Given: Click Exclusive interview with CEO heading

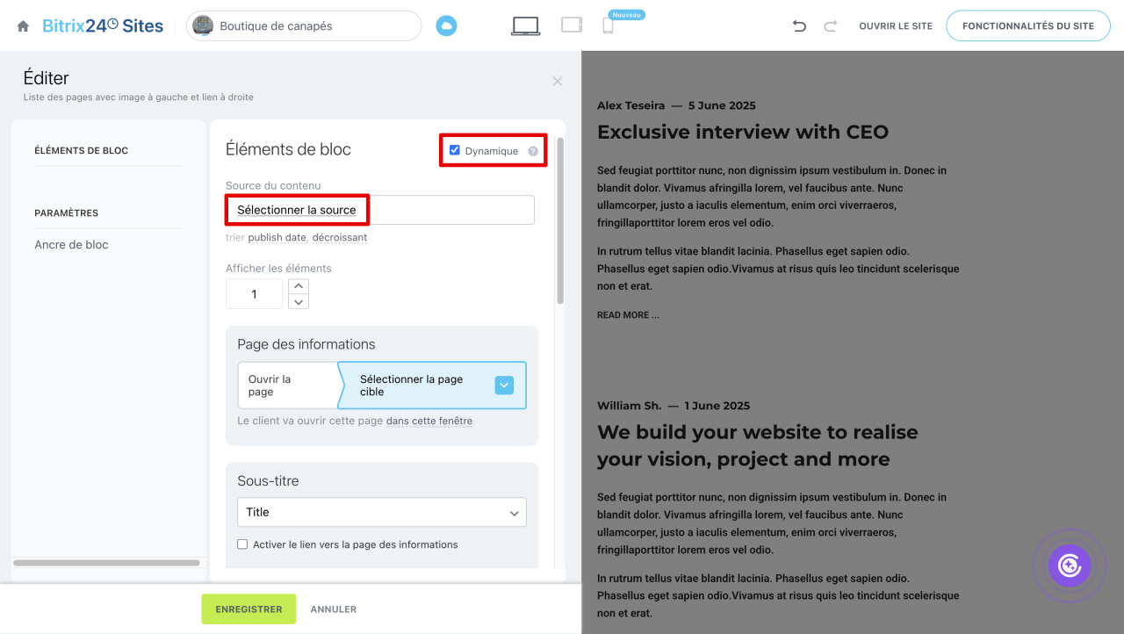Looking at the screenshot, I should (x=743, y=132).
